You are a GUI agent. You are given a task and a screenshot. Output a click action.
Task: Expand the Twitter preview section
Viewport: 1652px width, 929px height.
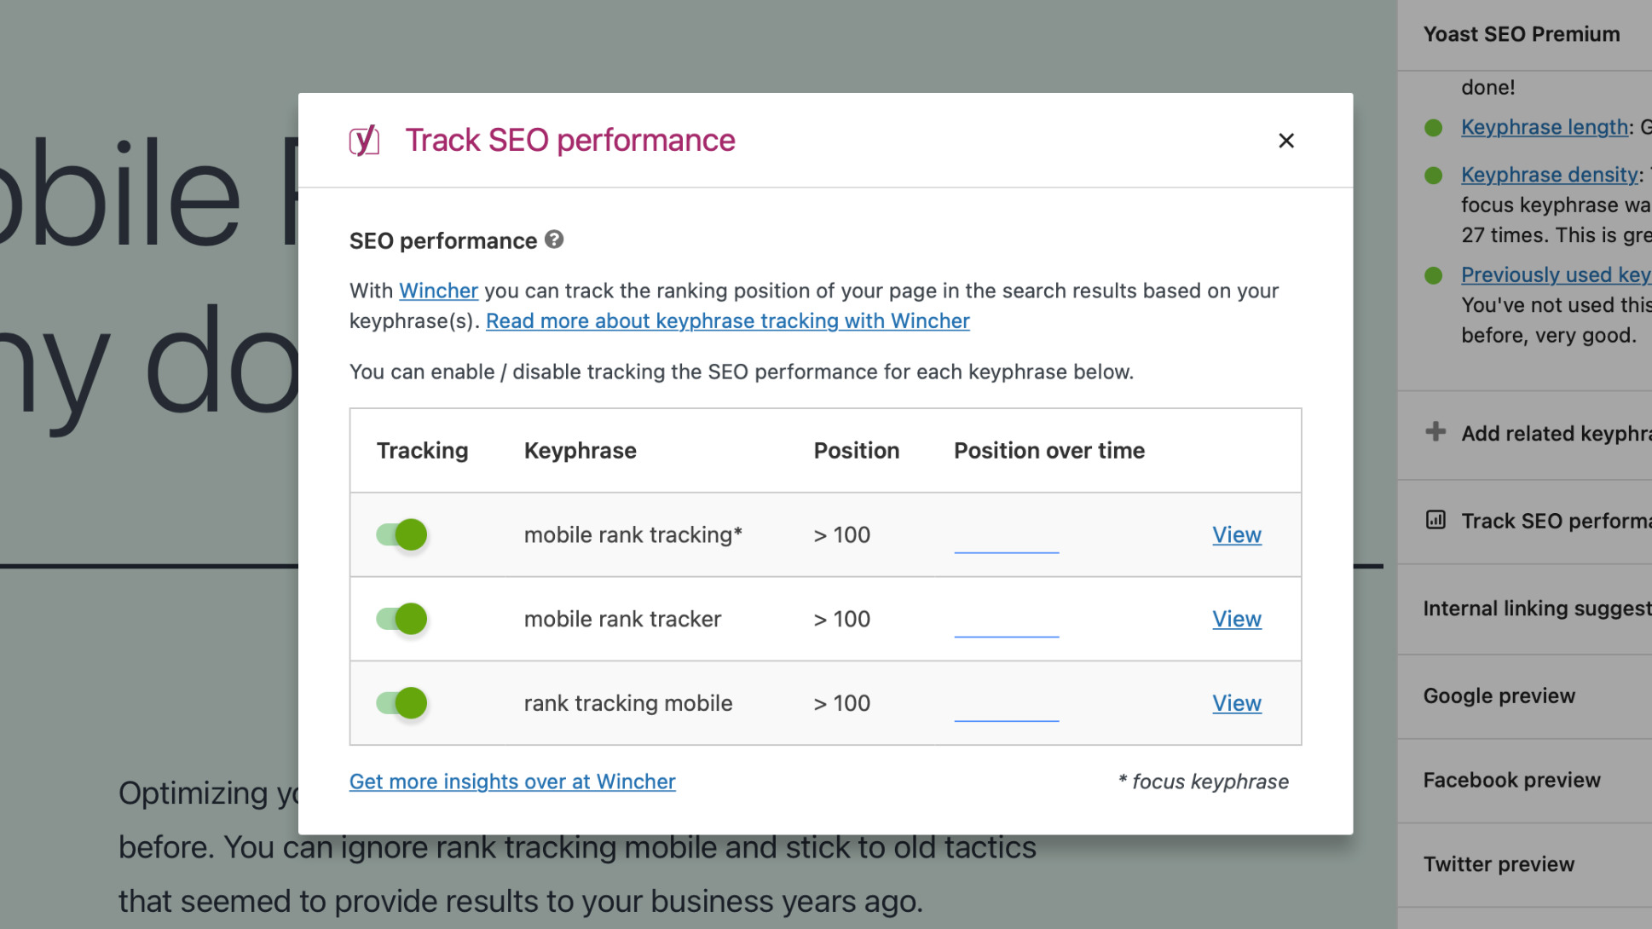point(1499,863)
